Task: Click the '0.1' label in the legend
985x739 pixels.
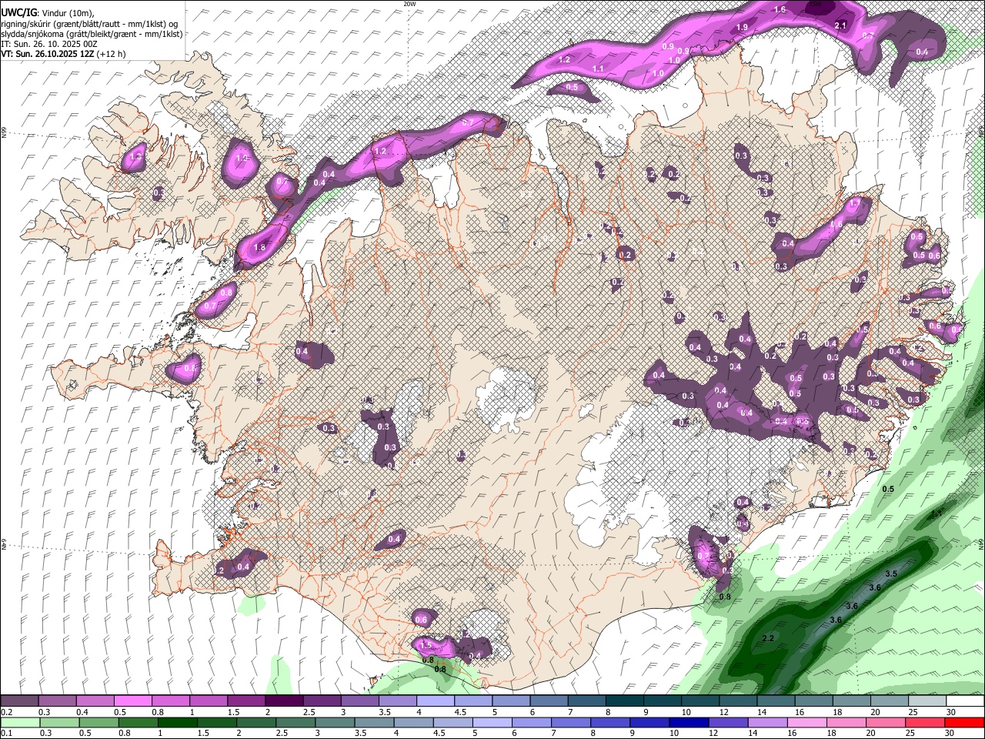Action: 7,734
